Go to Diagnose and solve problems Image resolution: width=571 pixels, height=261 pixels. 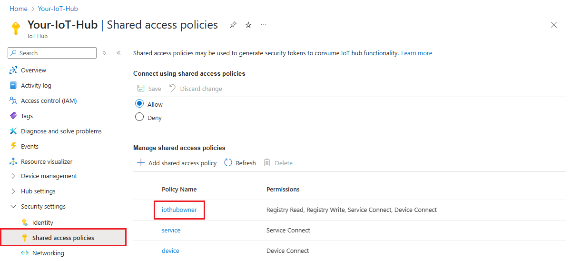click(61, 131)
